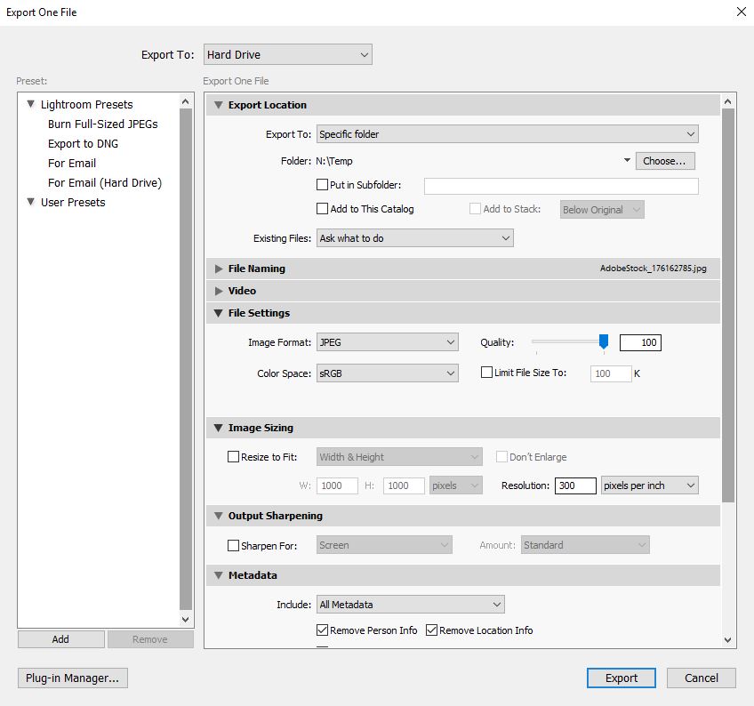The height and width of the screenshot is (706, 754).
Task: Uncheck Remove Person Info
Action: (x=322, y=630)
